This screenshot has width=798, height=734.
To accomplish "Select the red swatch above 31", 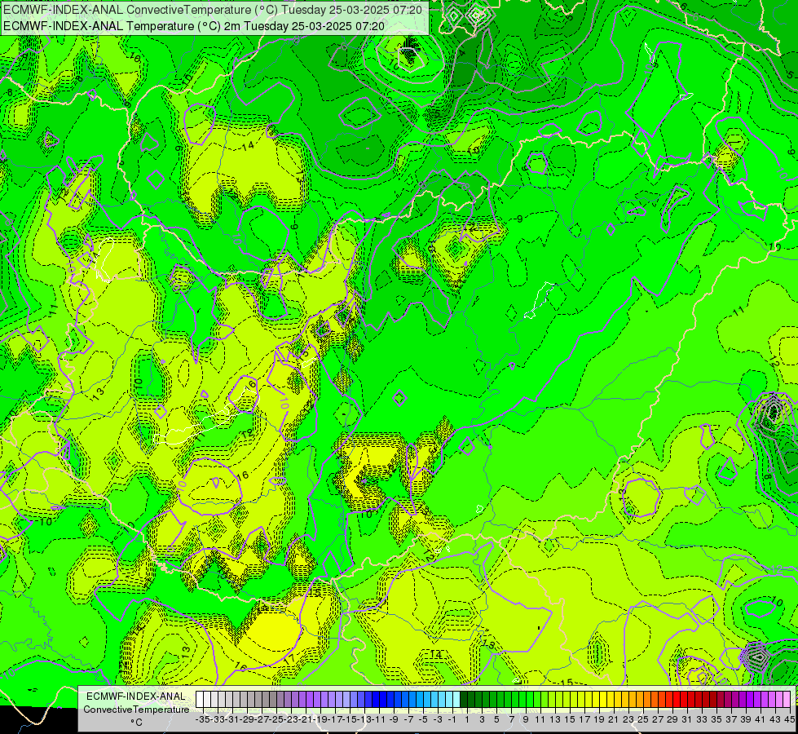I will [x=684, y=699].
